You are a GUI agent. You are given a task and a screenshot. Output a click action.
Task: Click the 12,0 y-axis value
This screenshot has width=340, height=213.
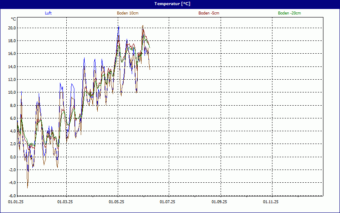12,80
